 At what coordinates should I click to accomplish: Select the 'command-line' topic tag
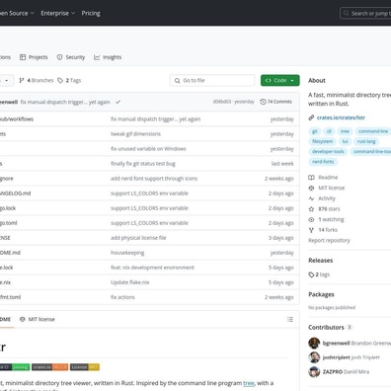(373, 131)
